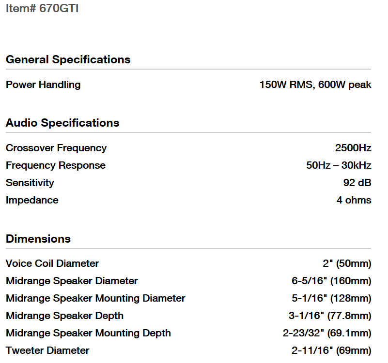Select the Midrange Speaker Mounting Depth label
Image resolution: width=388 pixels, height=363 pixels.
[88, 333]
